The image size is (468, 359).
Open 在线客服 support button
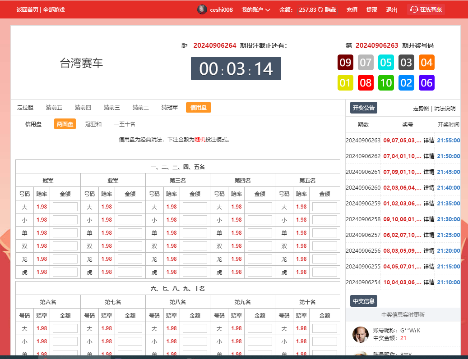click(x=426, y=9)
